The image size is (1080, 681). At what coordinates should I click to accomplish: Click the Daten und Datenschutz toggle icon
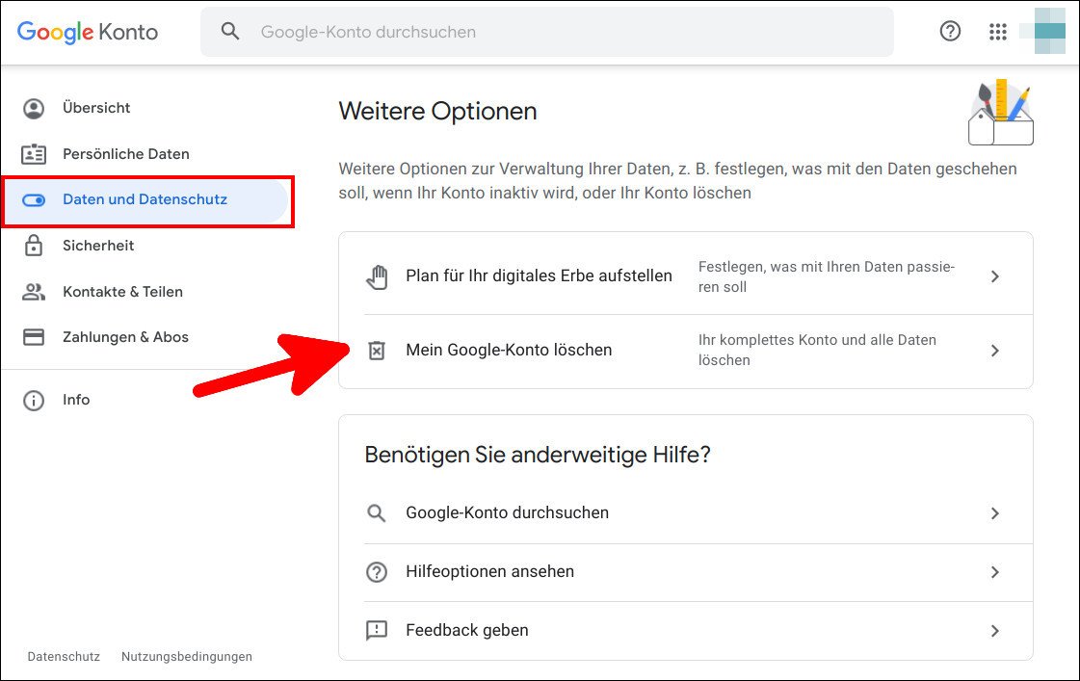click(34, 200)
